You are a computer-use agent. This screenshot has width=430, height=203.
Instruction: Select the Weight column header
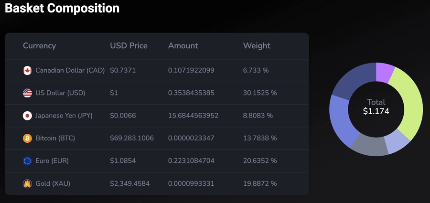click(x=257, y=46)
